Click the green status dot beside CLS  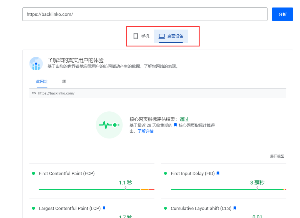click(166, 208)
